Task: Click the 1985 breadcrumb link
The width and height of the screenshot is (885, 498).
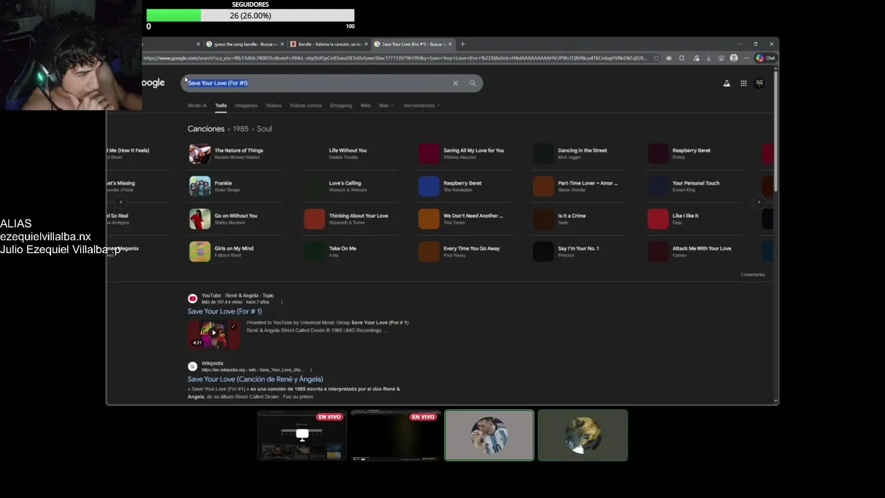Action: tap(241, 129)
